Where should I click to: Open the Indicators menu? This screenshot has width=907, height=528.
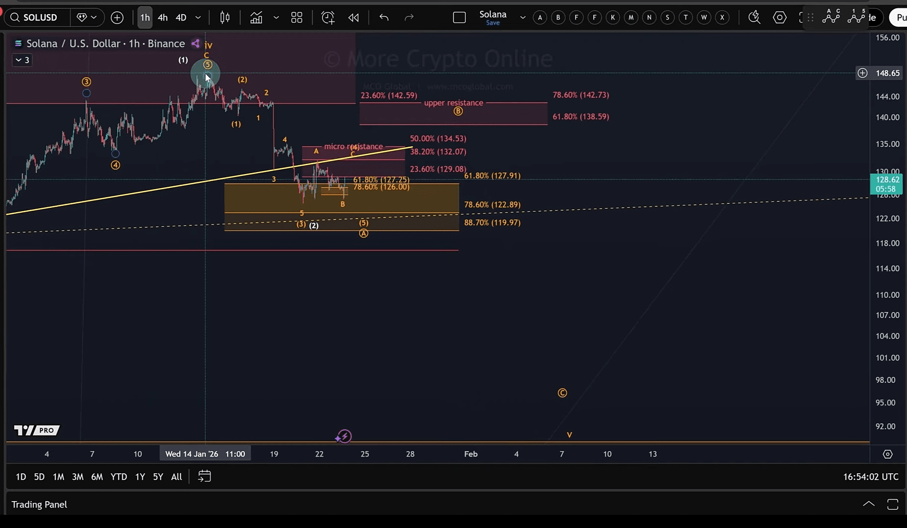click(256, 18)
